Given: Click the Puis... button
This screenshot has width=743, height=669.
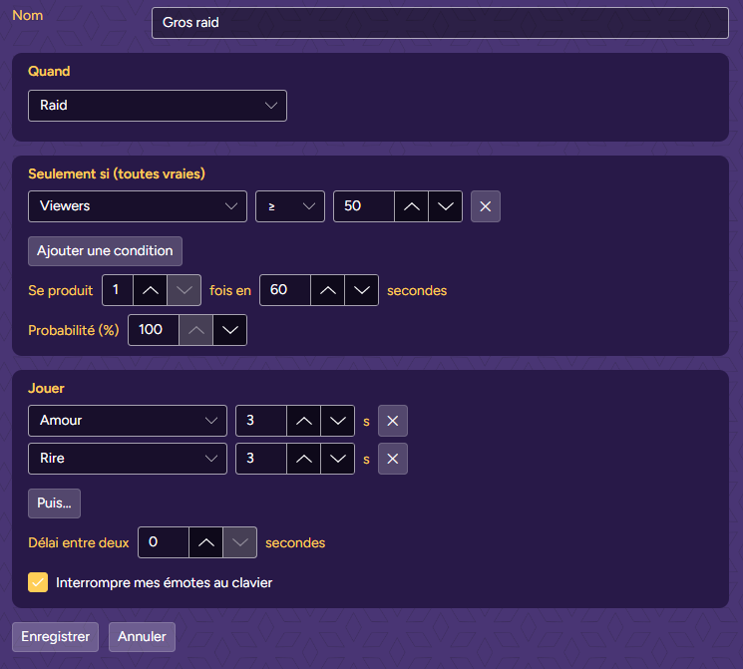Looking at the screenshot, I should [x=54, y=503].
